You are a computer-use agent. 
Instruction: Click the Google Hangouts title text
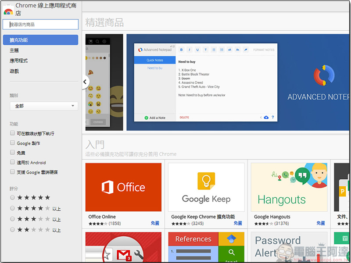tap(272, 217)
